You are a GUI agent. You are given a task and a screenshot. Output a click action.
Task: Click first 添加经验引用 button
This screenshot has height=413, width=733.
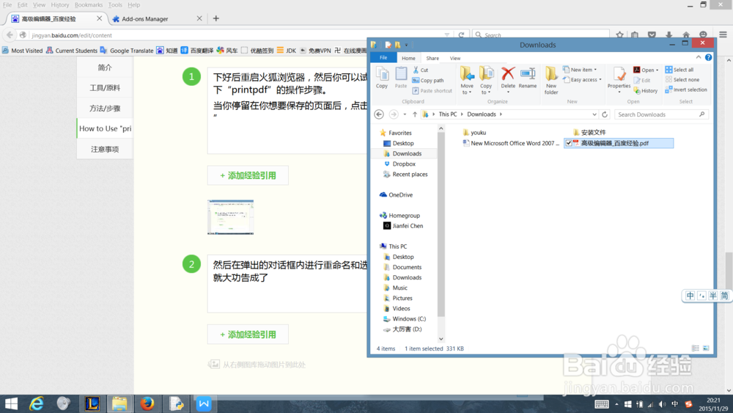(248, 175)
